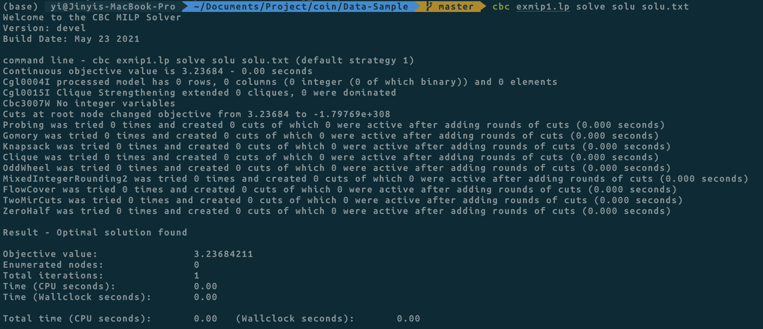763x329 pixels.
Task: Click the git branch icon in prompt
Action: [x=429, y=6]
